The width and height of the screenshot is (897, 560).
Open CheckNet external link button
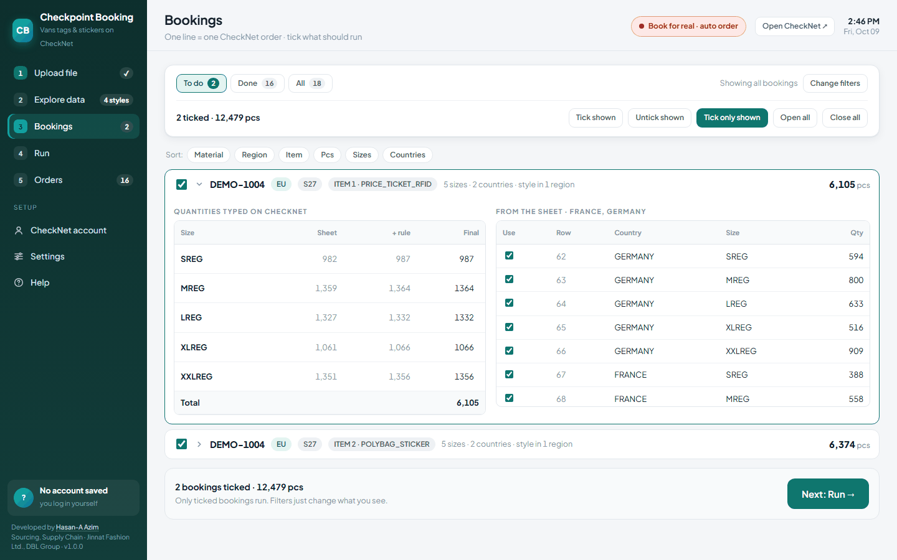click(794, 26)
